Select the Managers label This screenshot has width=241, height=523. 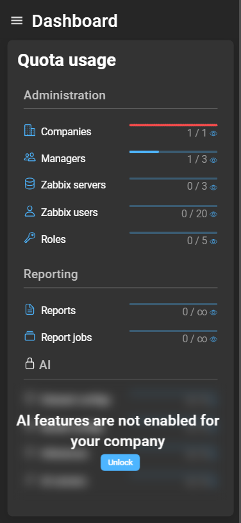point(63,158)
